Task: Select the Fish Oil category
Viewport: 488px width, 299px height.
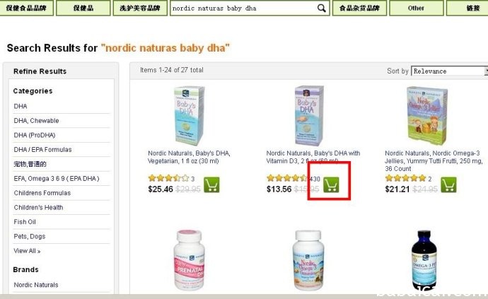Action: (25, 222)
